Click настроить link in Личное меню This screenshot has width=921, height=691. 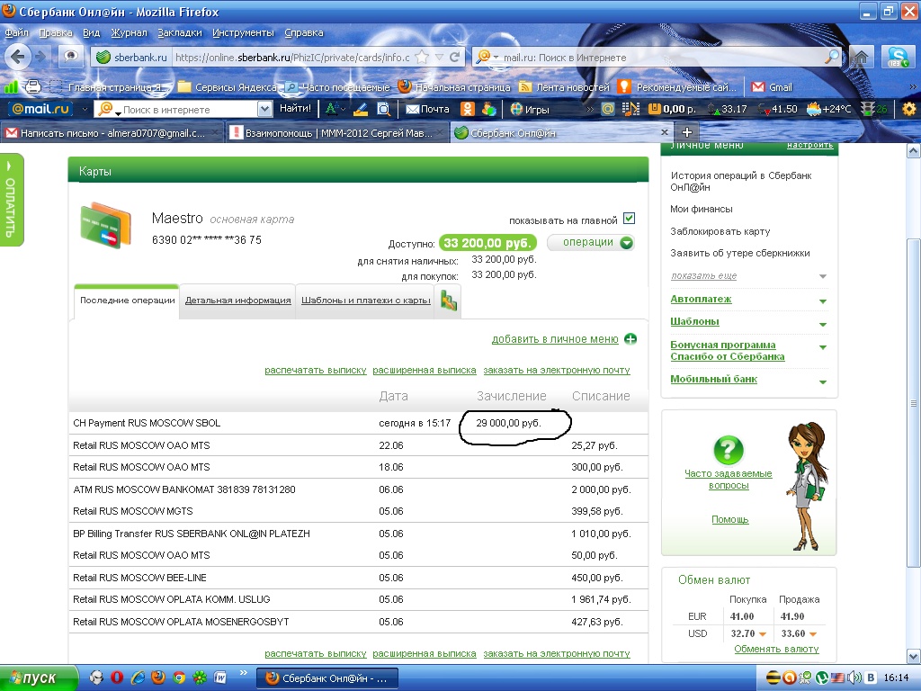pos(810,145)
